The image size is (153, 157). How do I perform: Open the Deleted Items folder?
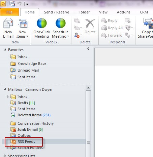(34, 115)
